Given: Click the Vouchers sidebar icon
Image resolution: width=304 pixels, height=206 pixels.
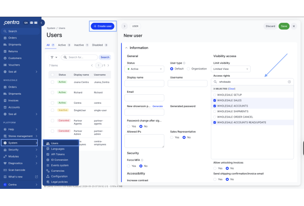Looking at the screenshot, I should click(5, 65).
